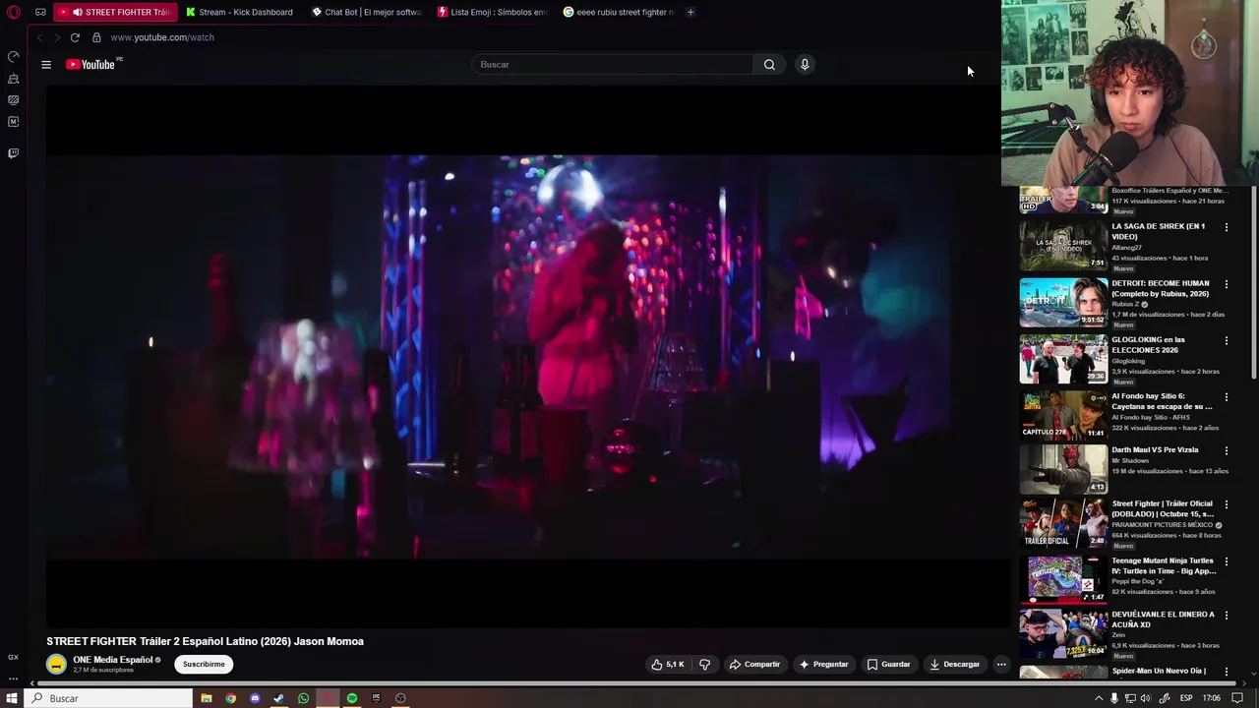Switch to Lista Emoji tab
The height and width of the screenshot is (708, 1259).
click(493, 12)
